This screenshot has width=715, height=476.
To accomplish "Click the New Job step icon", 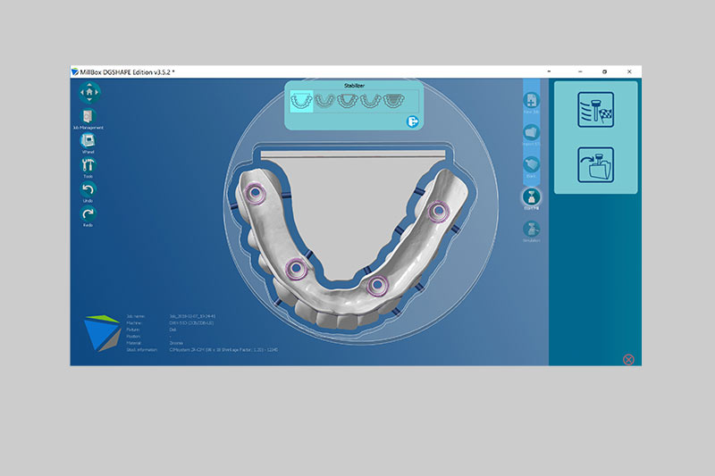I will tap(531, 100).
